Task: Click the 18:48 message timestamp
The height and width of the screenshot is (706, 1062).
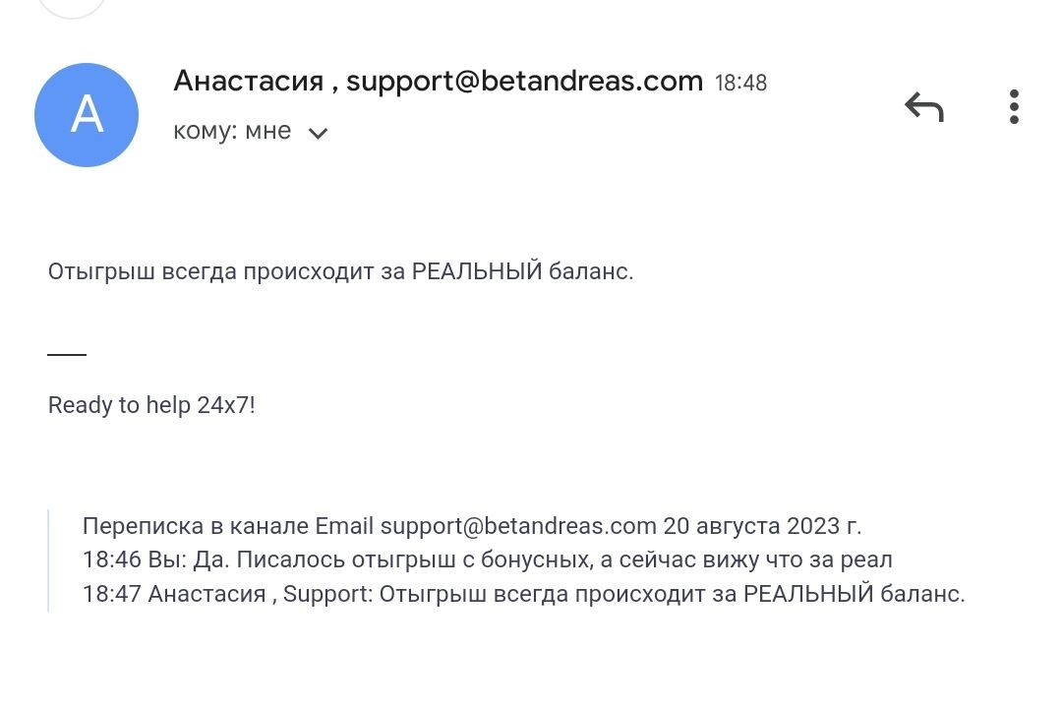Action: 740,83
